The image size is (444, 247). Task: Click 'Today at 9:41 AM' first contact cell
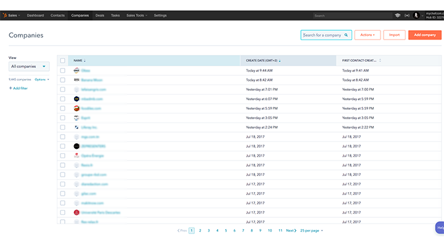point(355,70)
